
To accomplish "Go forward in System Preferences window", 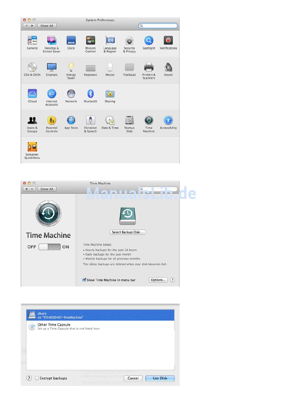I will 32,26.
